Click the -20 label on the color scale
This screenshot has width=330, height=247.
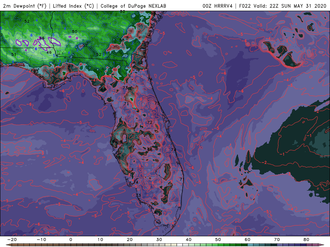[12, 240]
